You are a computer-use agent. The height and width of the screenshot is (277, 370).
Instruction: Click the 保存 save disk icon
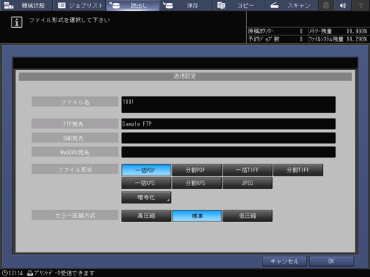pyautogui.click(x=168, y=5)
